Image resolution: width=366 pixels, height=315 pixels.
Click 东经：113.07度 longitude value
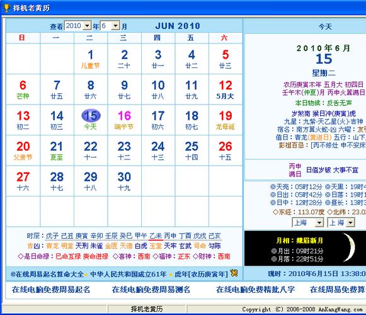299,212
